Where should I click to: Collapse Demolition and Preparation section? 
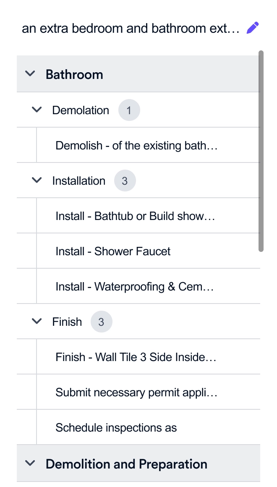tap(30, 463)
